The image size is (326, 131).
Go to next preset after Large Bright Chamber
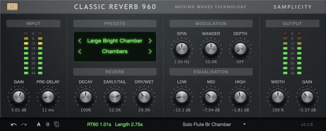pos(150,41)
